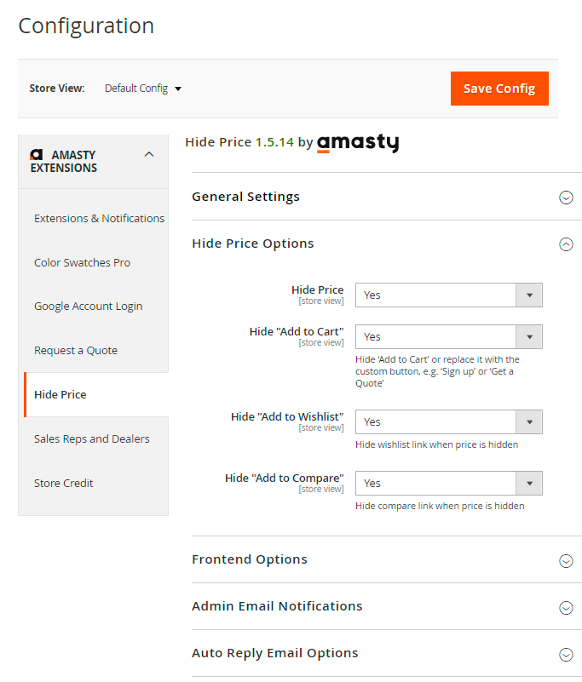Image resolution: width=582 pixels, height=682 pixels.
Task: Open the Hide "Add to Cart" dropdown
Action: click(x=448, y=336)
